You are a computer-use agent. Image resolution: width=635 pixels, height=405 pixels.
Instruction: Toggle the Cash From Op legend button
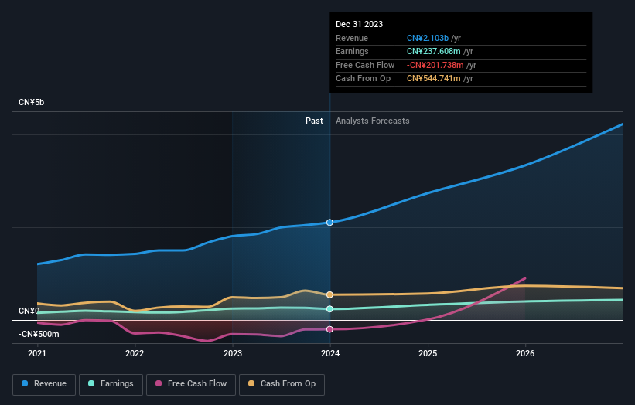[x=282, y=384]
